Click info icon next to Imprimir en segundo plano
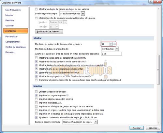This screenshot has width=163, height=133. click(x=67, y=95)
